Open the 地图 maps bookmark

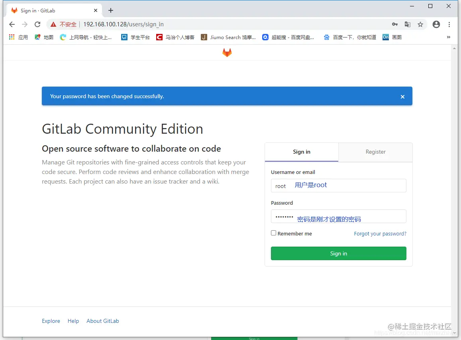click(x=44, y=37)
